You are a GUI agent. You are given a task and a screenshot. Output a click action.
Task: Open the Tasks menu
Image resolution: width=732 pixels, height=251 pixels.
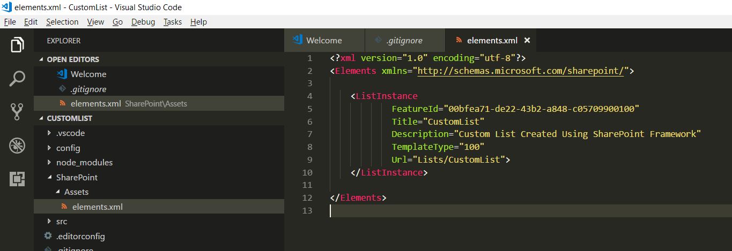173,22
